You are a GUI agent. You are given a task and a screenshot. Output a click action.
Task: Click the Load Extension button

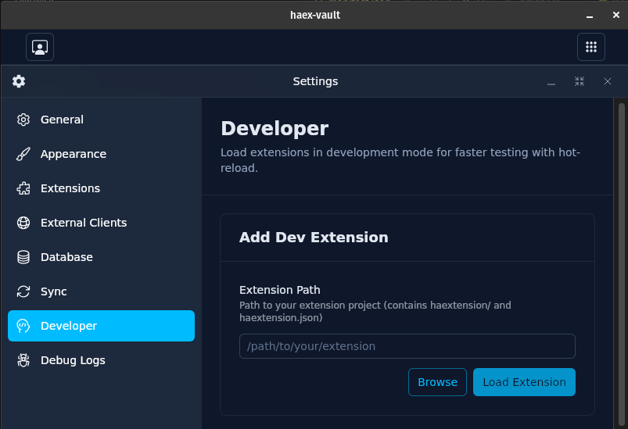click(524, 382)
